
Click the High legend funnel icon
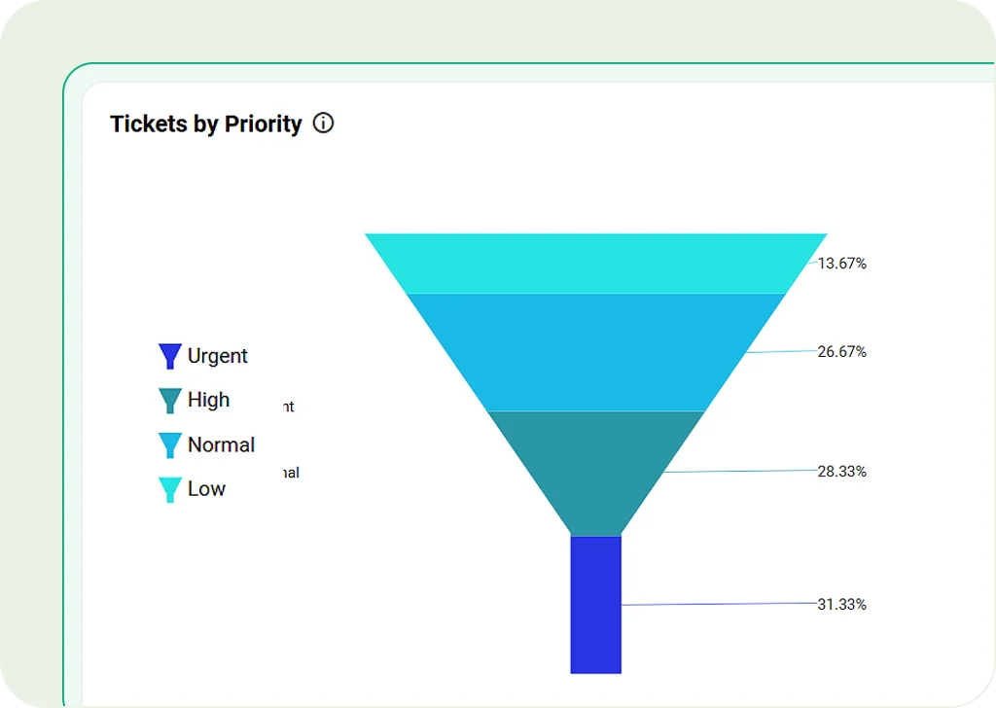(x=169, y=401)
